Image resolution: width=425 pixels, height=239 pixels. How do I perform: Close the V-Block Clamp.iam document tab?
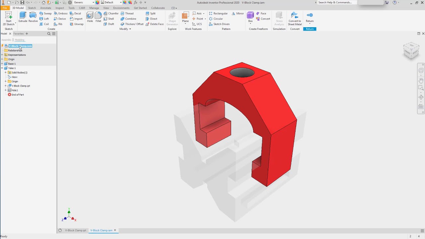(115, 230)
